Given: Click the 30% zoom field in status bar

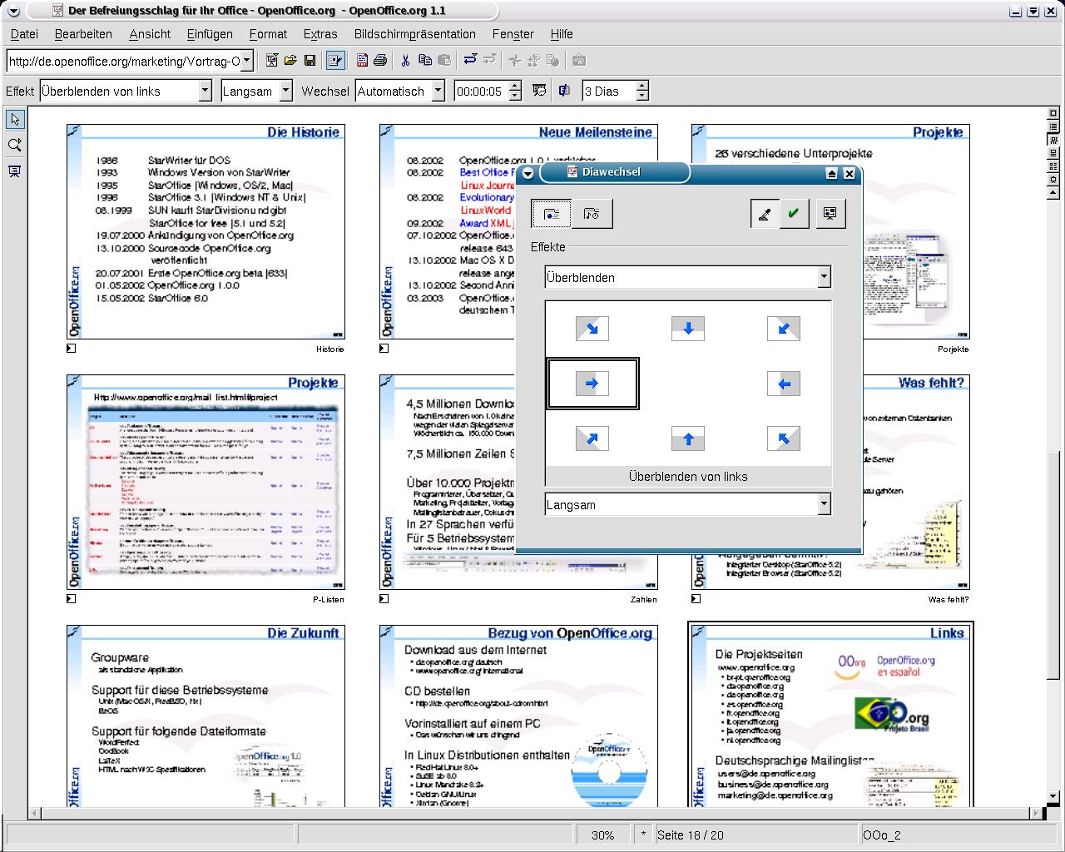Looking at the screenshot, I should point(602,835).
